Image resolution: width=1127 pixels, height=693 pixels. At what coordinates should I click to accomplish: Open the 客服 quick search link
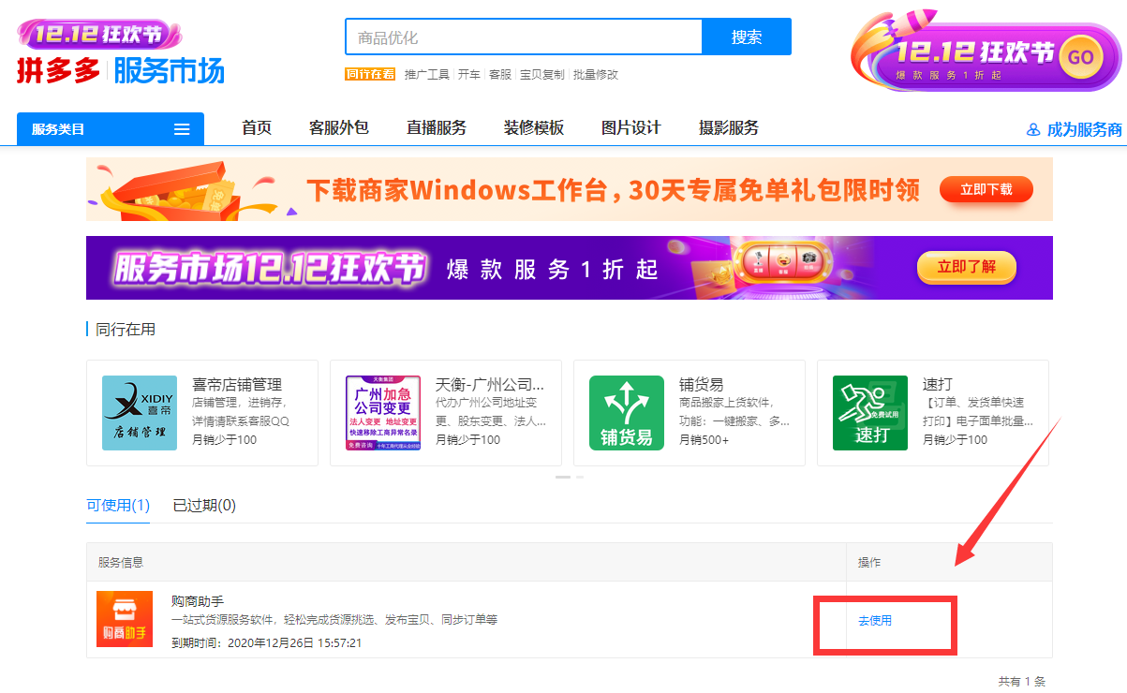pyautogui.click(x=500, y=74)
